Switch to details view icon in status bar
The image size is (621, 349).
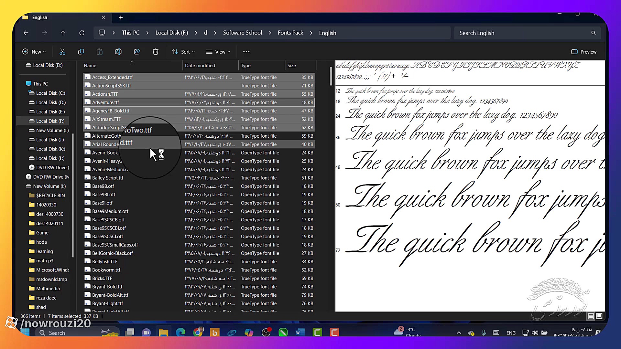click(x=591, y=316)
